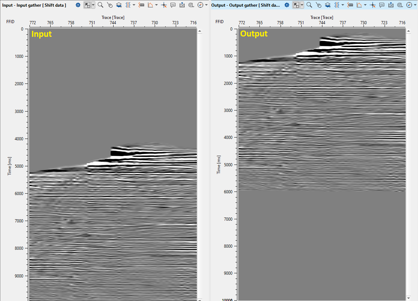The width and height of the screenshot is (418, 301).
Task: Click layers icon in Input gather toolbar
Action: point(119,5)
